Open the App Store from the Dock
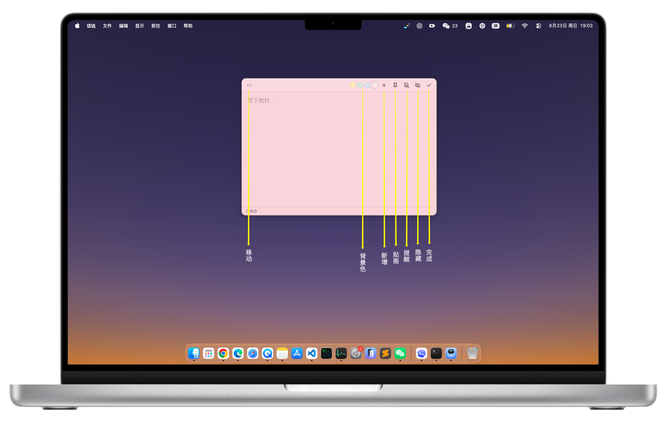667x421 pixels. [297, 353]
